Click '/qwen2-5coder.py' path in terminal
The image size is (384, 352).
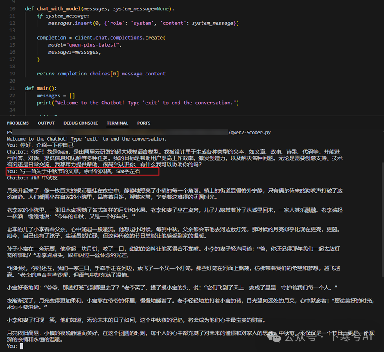click(x=249, y=133)
